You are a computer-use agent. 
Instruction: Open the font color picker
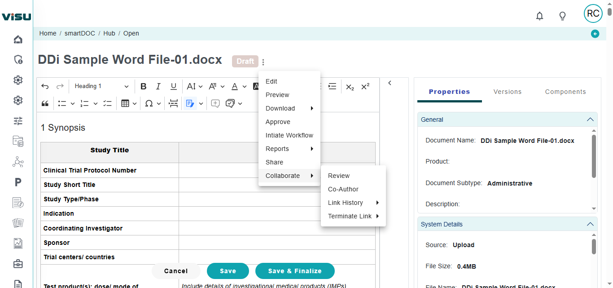235,86
